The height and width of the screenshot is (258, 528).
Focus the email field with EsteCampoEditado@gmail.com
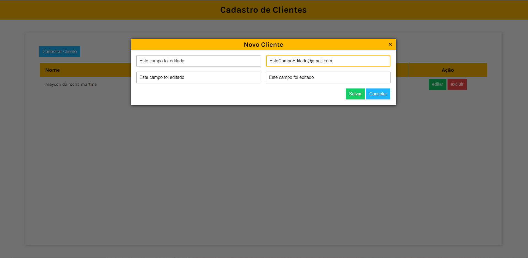click(x=328, y=61)
